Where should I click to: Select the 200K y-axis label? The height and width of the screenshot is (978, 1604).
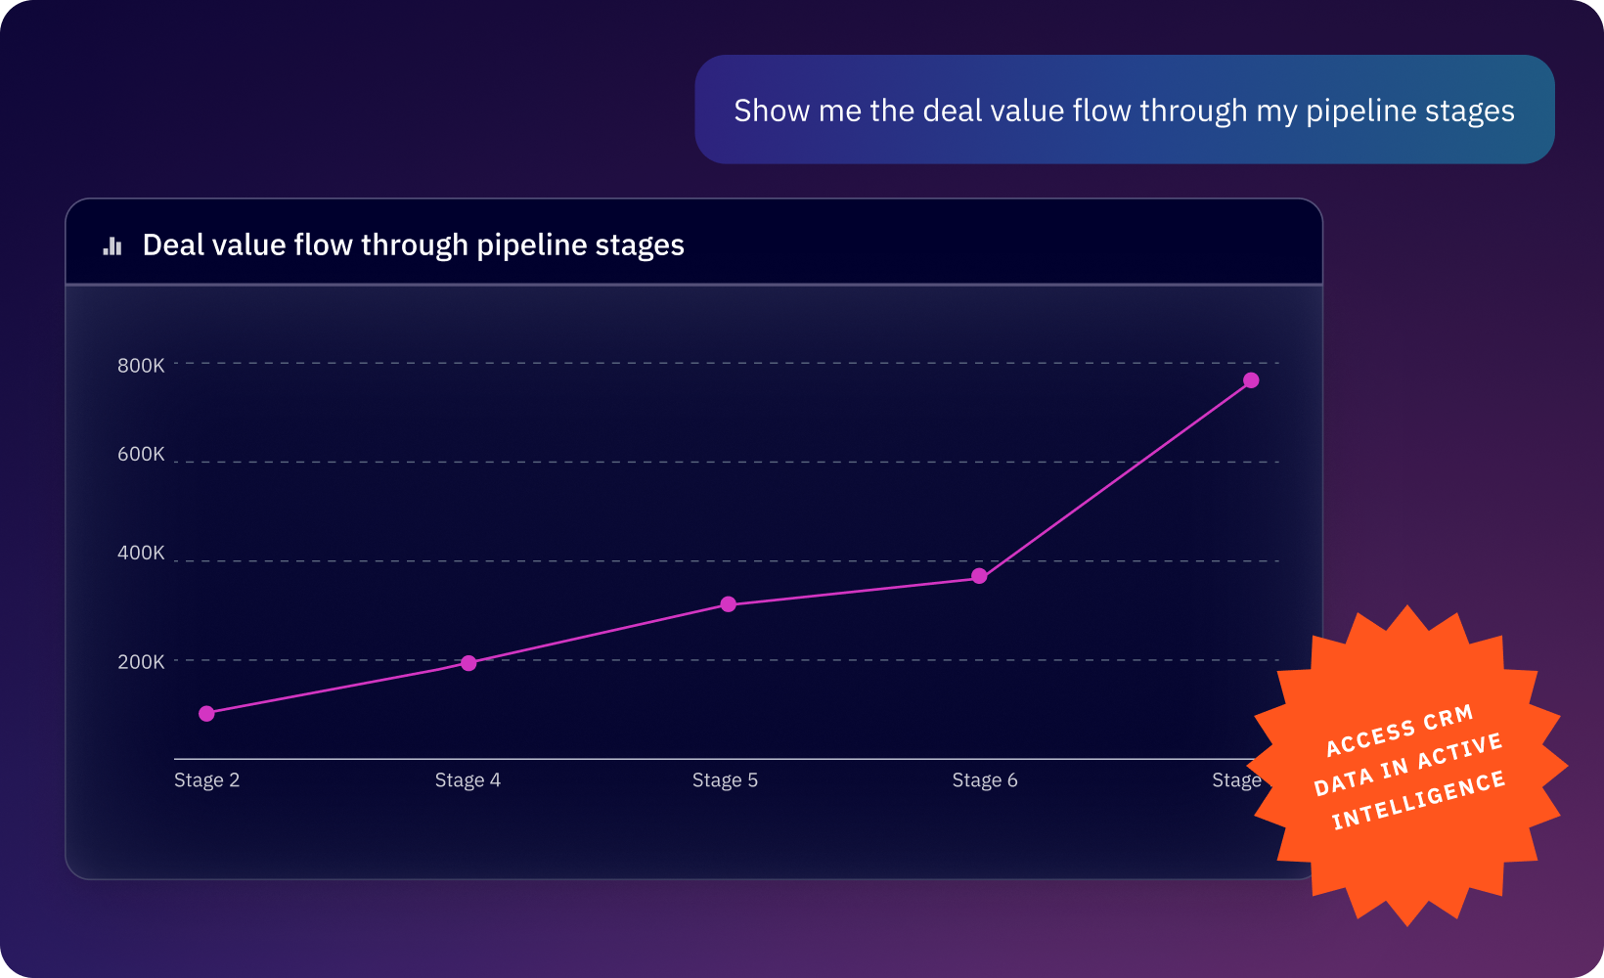pyautogui.click(x=141, y=662)
